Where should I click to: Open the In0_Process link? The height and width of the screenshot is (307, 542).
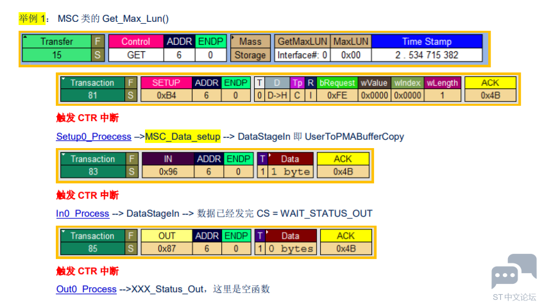coord(83,214)
